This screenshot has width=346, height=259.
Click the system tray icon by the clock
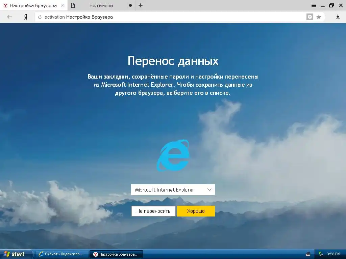coord(321,254)
